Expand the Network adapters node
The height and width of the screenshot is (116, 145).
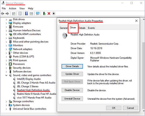click(6, 49)
